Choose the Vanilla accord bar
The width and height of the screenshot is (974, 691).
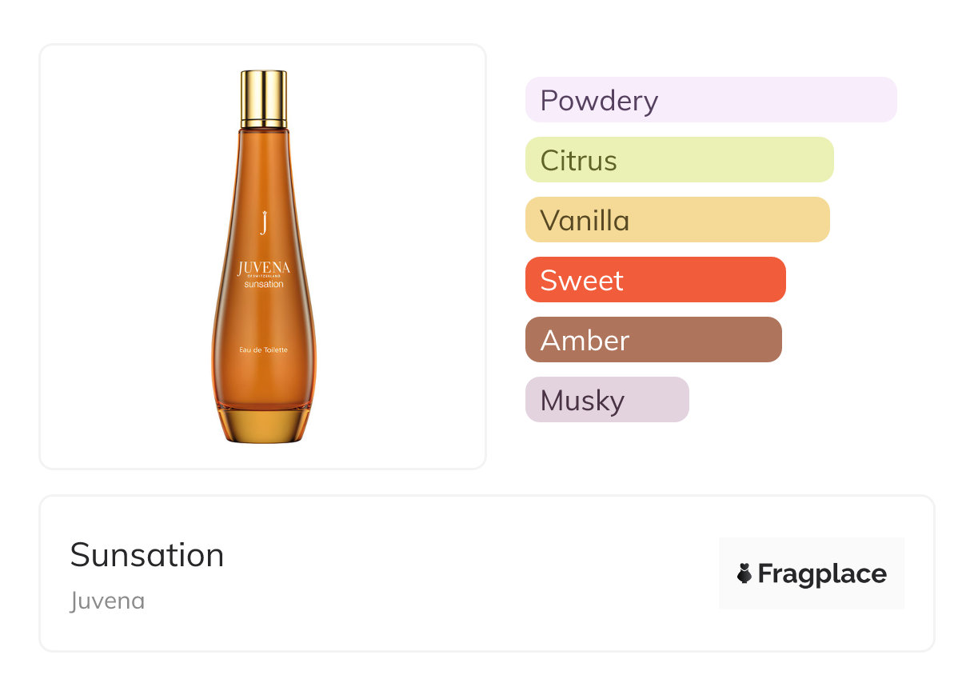coord(677,220)
